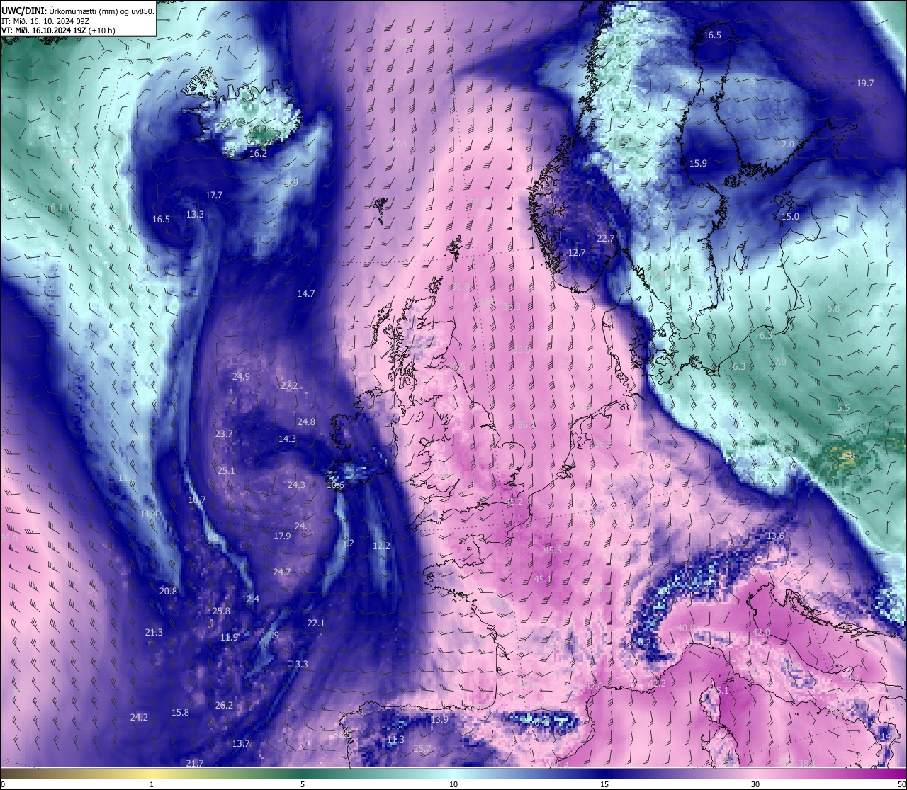
Task: Click the 24.9 value label
Action: pos(241,376)
